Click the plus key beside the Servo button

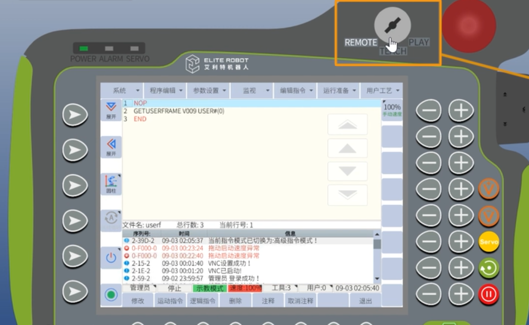coord(461,241)
